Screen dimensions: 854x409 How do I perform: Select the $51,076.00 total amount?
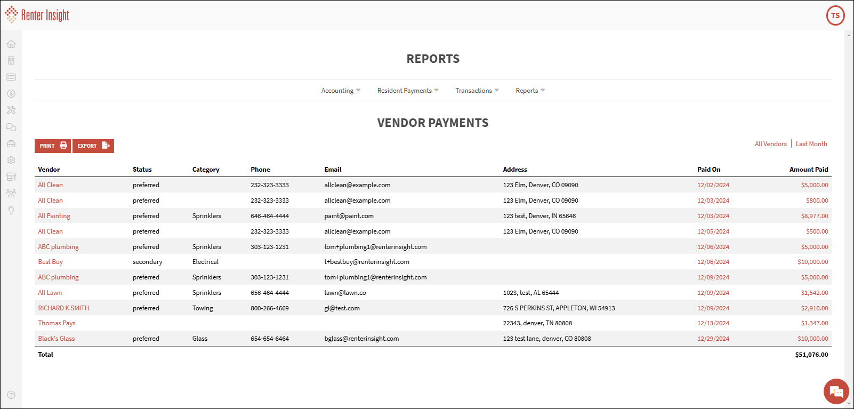pos(811,355)
